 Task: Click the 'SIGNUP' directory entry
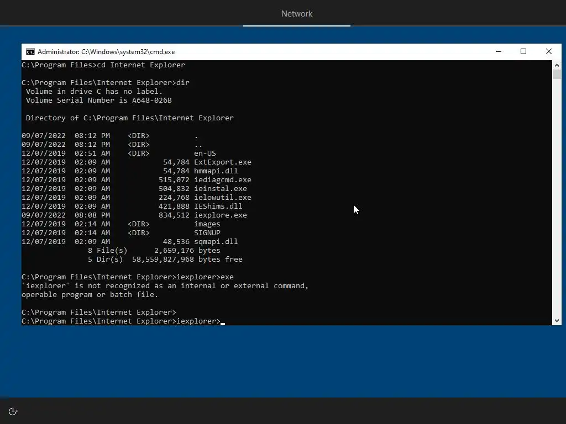point(207,233)
